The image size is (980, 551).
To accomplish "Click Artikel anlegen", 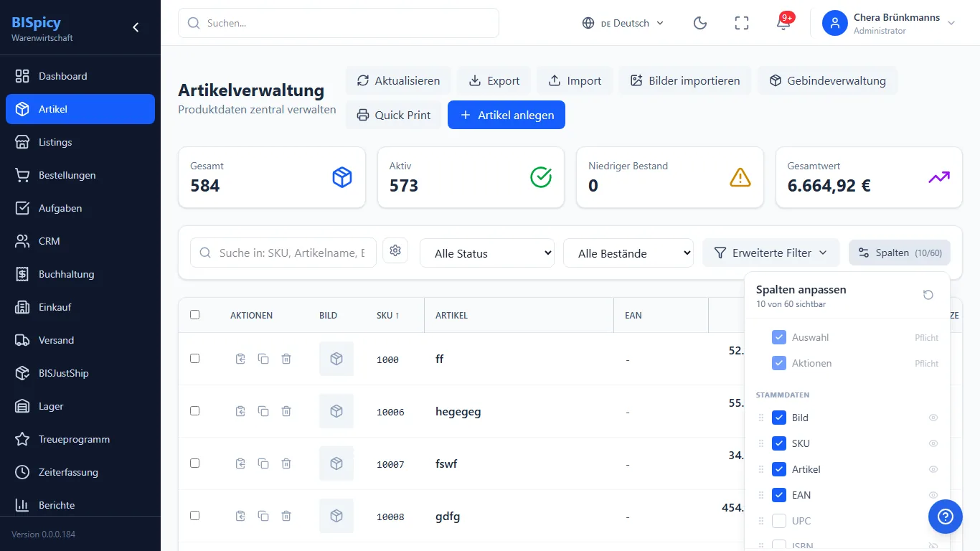I will [507, 115].
